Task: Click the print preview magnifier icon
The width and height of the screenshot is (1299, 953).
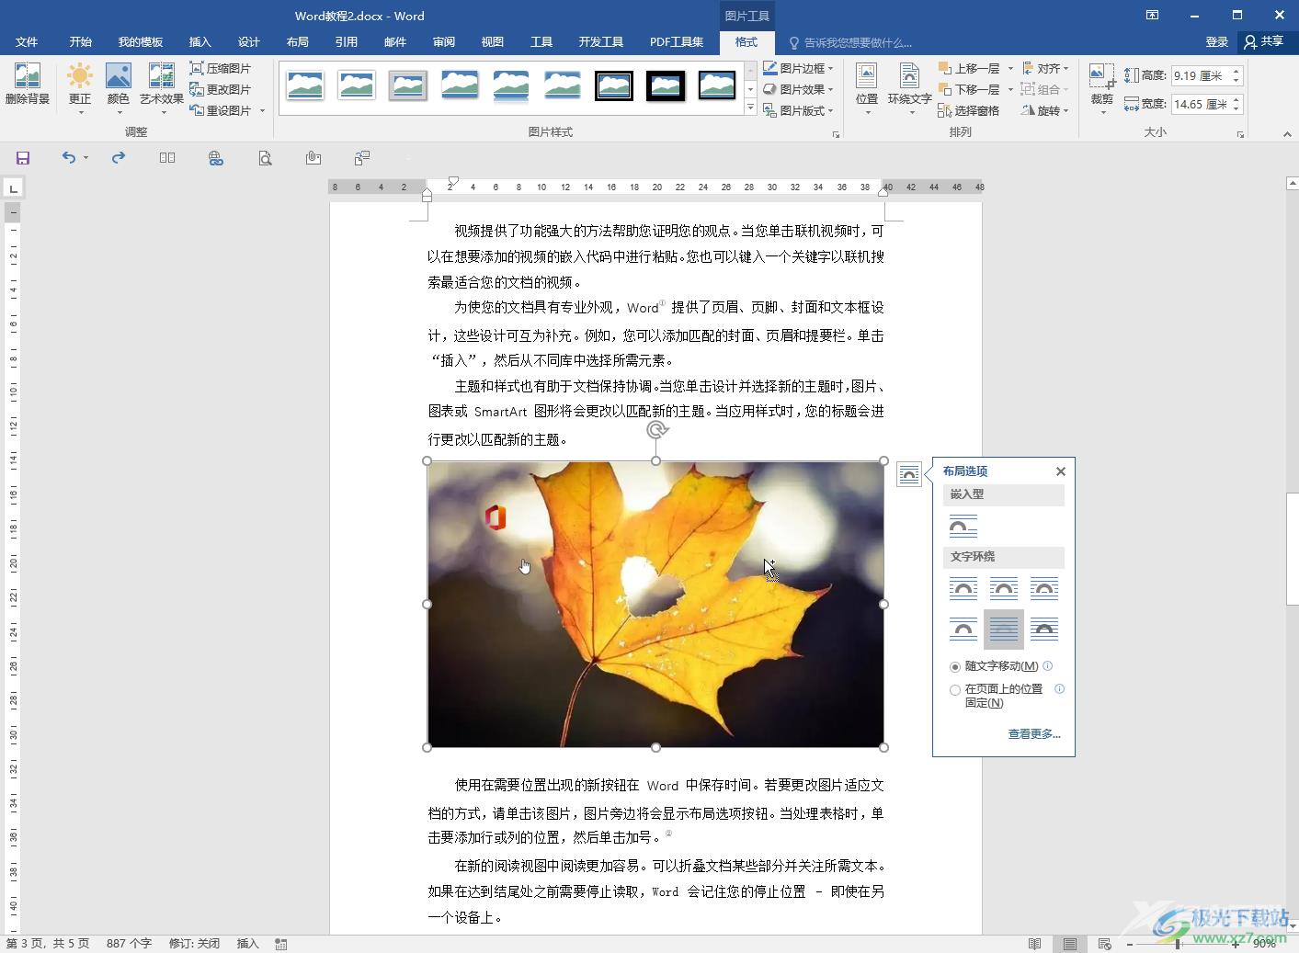Action: pos(265,158)
